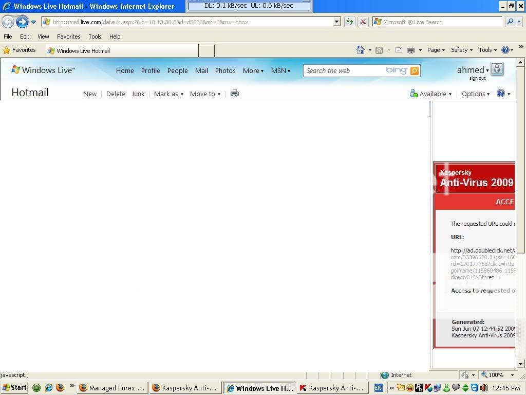Open the Photos link
The image size is (526, 395).
click(x=226, y=70)
